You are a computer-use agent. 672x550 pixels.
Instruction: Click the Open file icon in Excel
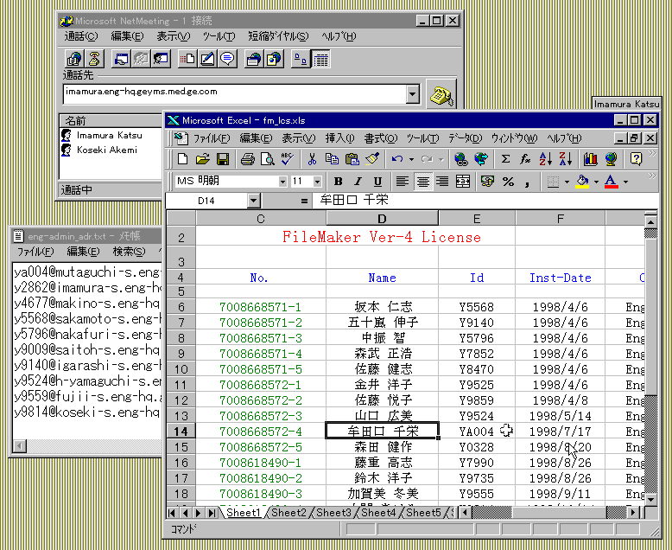pos(202,159)
